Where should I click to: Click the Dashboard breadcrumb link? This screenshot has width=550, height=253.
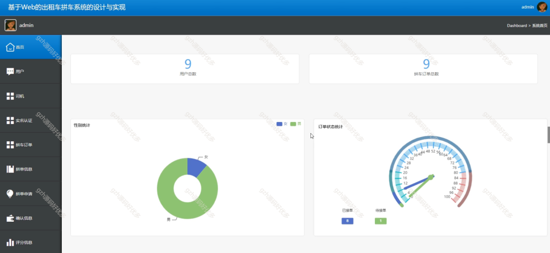pyautogui.click(x=517, y=26)
